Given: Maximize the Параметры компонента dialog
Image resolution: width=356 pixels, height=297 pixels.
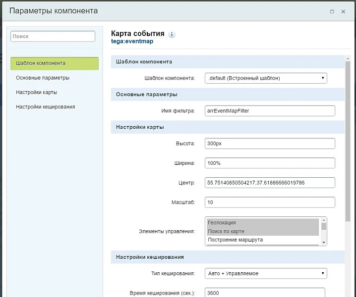Looking at the screenshot, I should click(332, 11).
